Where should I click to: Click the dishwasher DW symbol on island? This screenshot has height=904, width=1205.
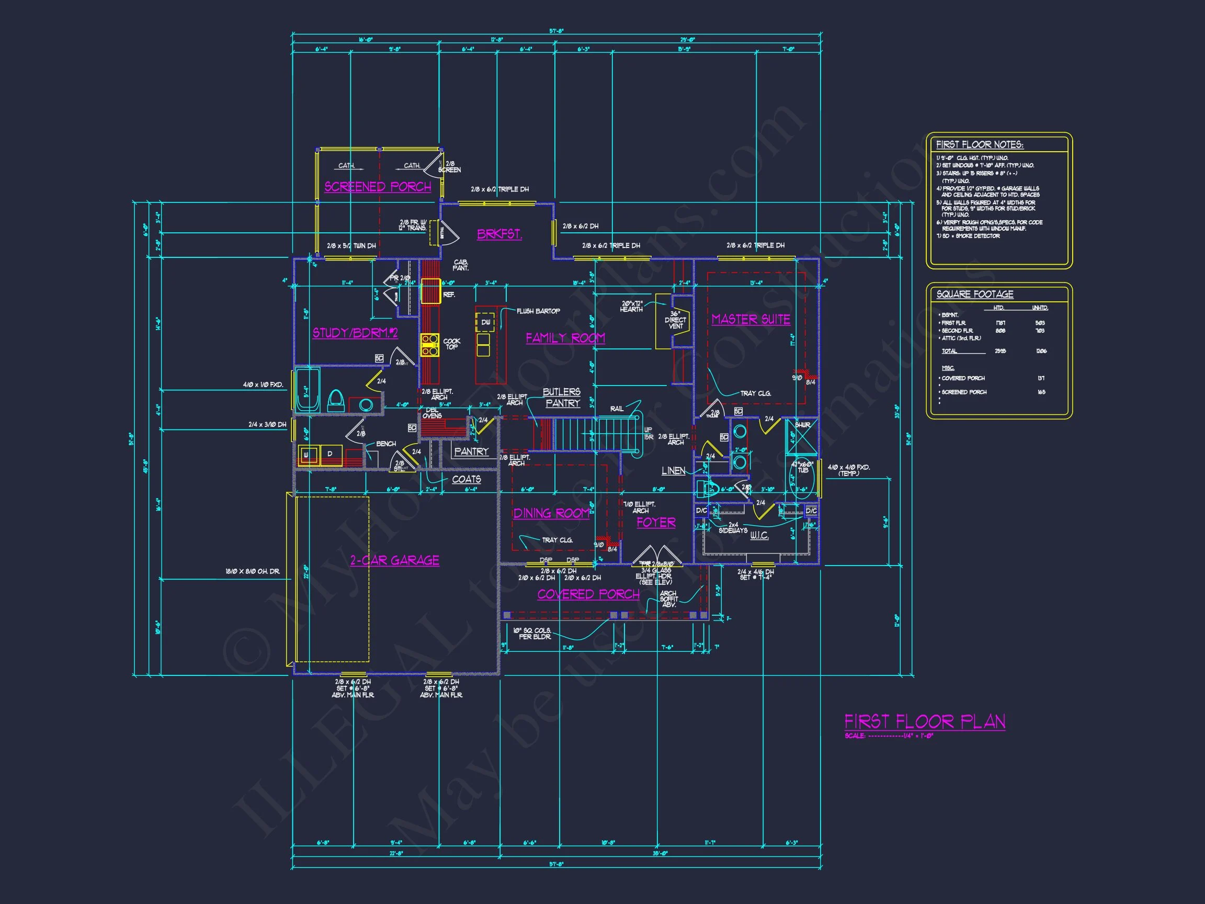point(485,322)
